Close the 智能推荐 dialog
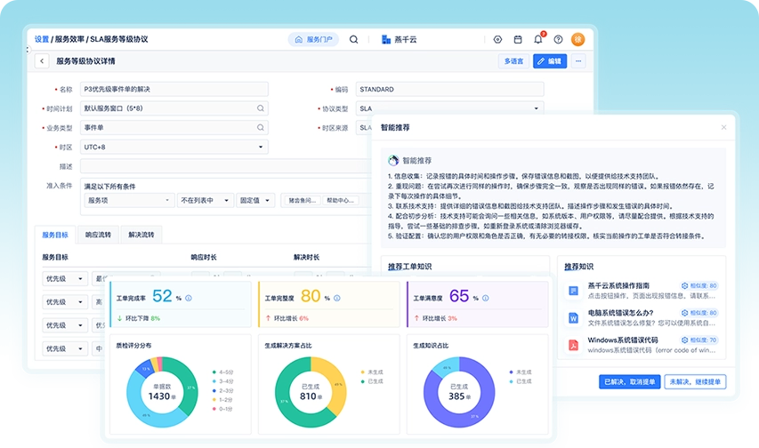 pyautogui.click(x=723, y=127)
